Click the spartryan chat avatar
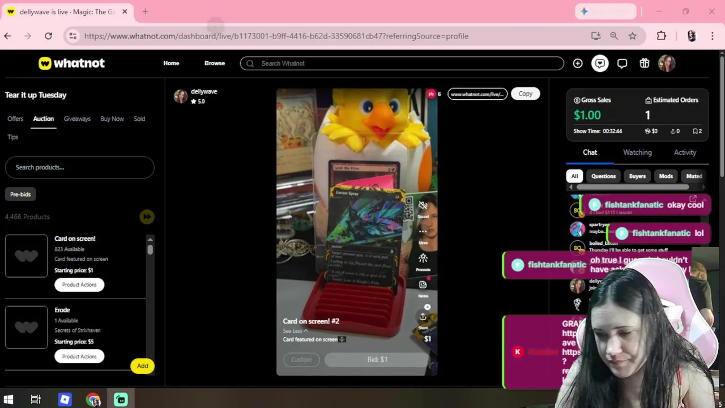Screen dimensions: 725x408 pos(577,228)
